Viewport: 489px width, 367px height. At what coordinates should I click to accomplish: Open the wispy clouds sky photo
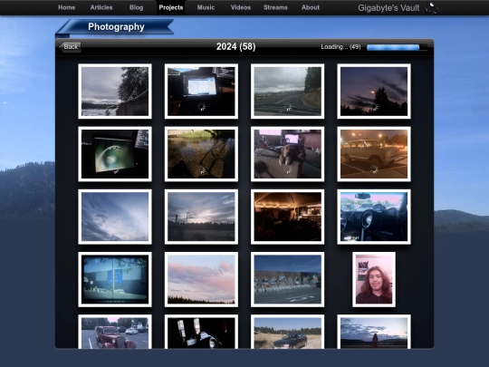click(x=115, y=217)
